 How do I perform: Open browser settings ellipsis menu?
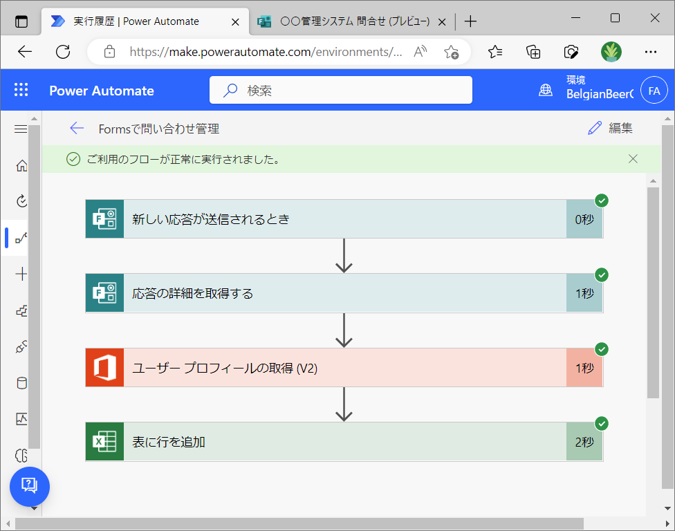point(651,52)
